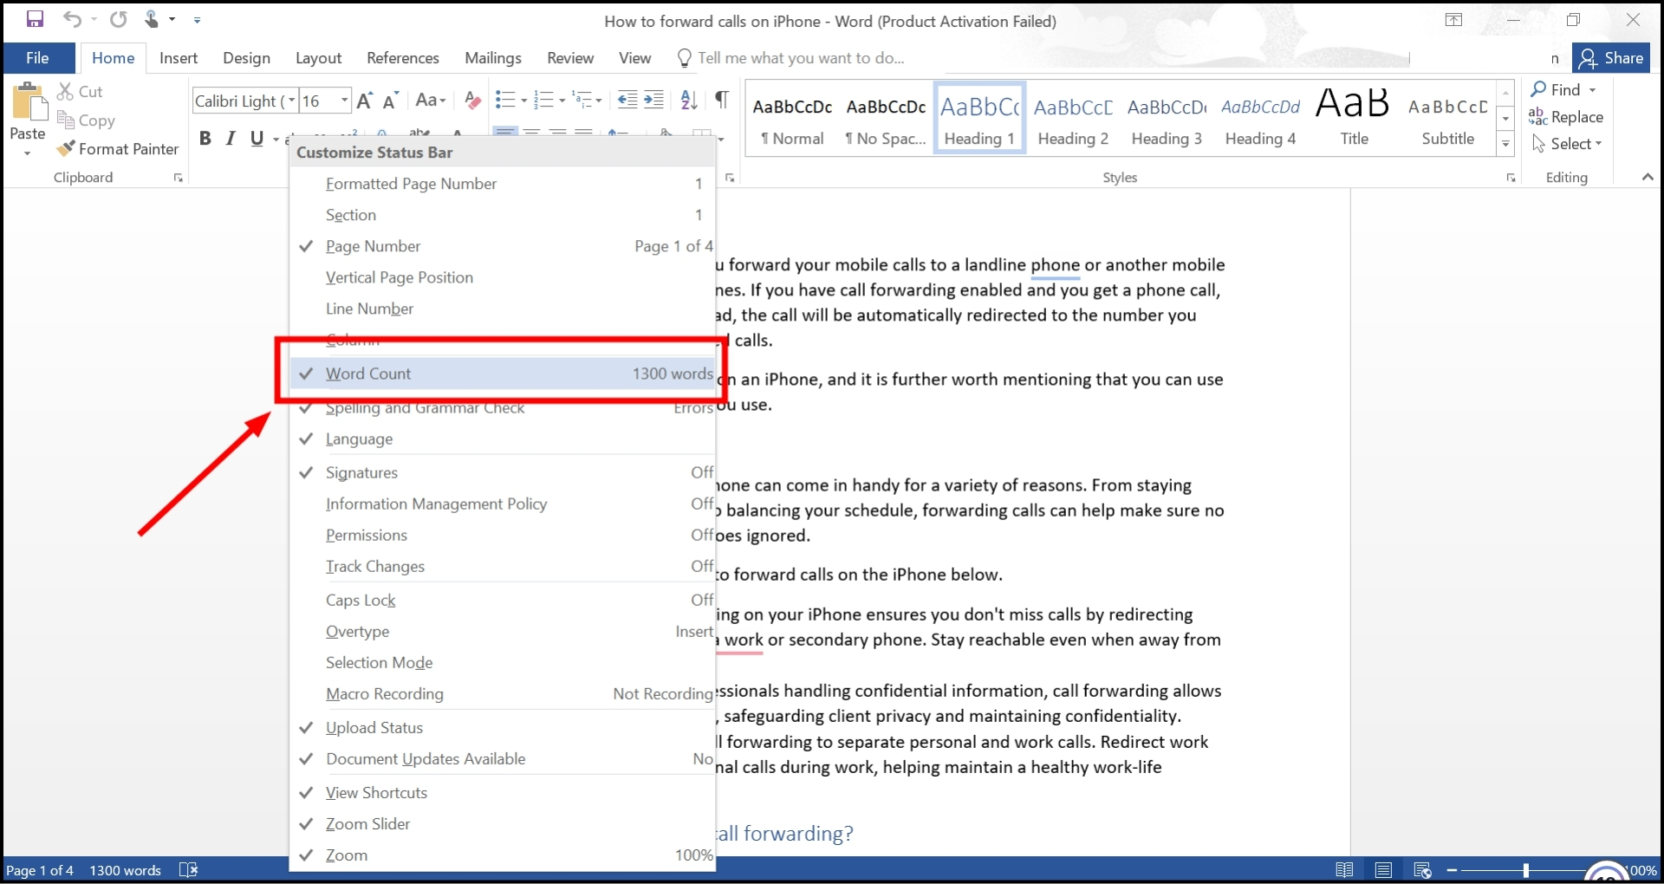
Task: Check Vertical Page Position option
Action: (x=399, y=277)
